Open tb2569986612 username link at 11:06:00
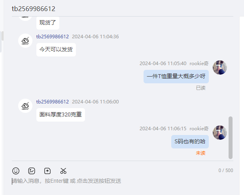 click(53, 102)
